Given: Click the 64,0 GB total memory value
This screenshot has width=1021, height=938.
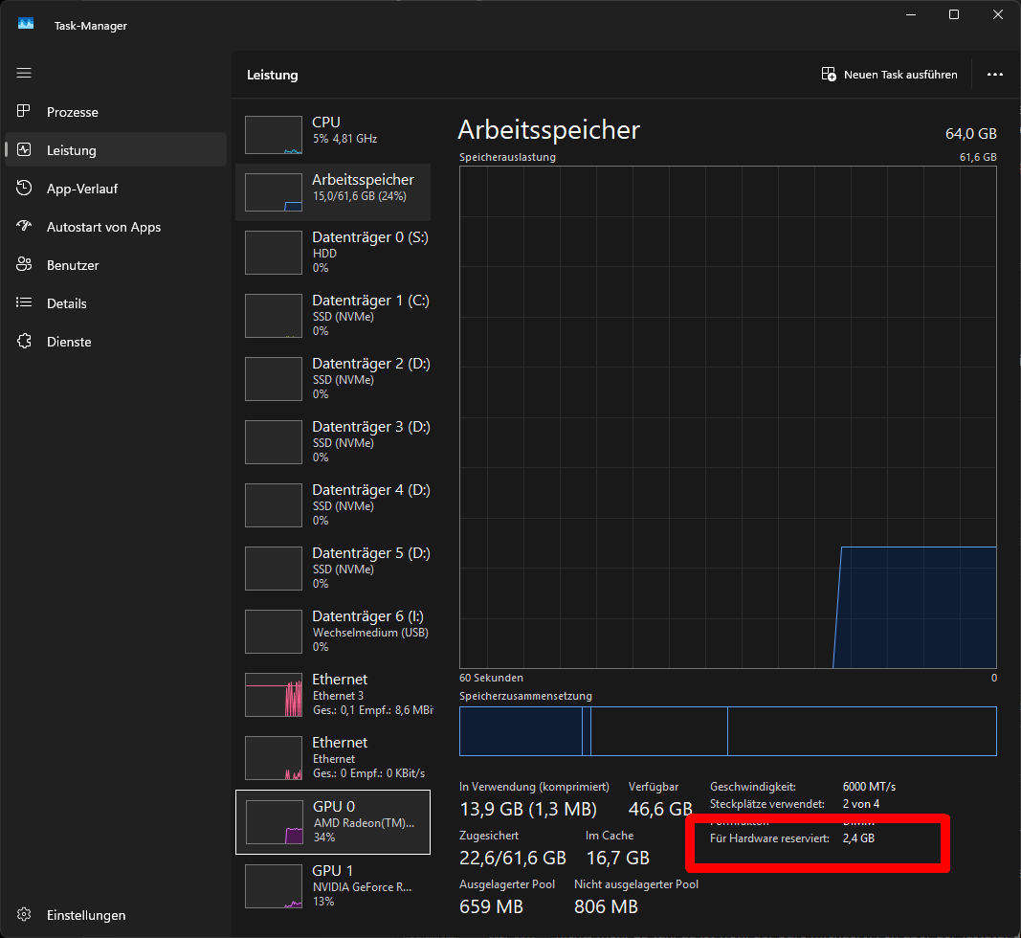Looking at the screenshot, I should [x=971, y=134].
